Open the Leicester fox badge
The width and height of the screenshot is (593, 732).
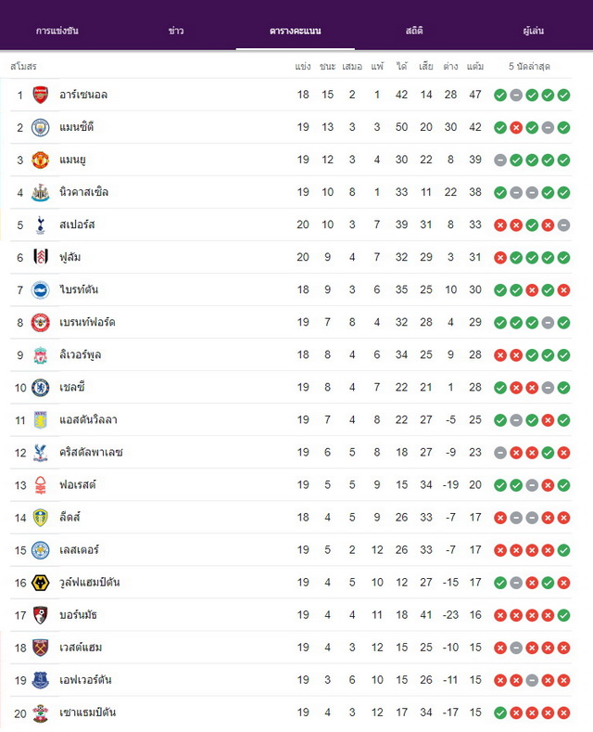click(x=41, y=550)
